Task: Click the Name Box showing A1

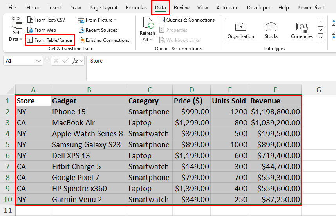Action: point(20,61)
